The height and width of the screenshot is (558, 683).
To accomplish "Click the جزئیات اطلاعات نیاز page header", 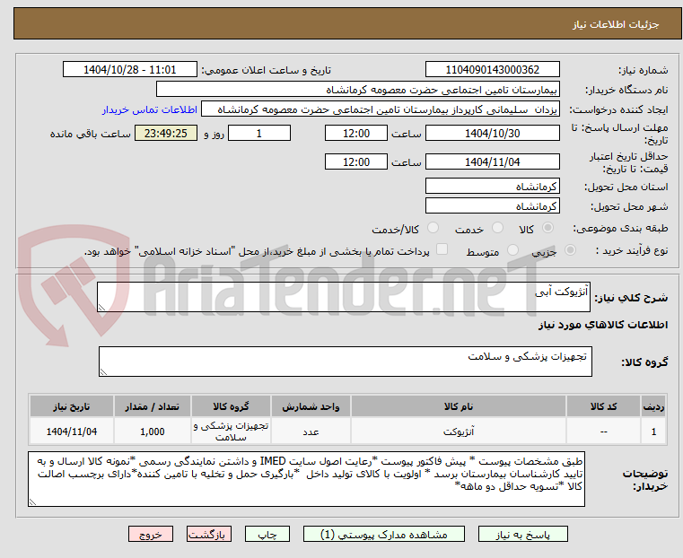I will coord(615,24).
